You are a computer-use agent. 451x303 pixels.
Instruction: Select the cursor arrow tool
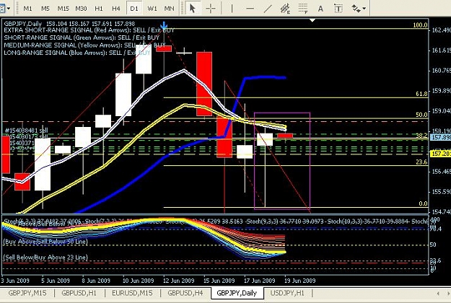[x=192, y=9]
